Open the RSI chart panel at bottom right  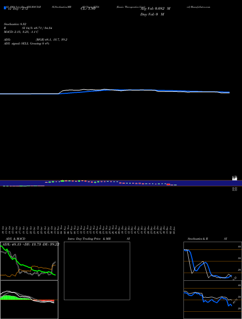[x=212, y=300]
